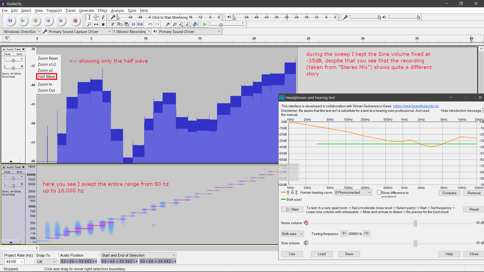
Task: Click the Stop transport button
Action: pos(36,21)
